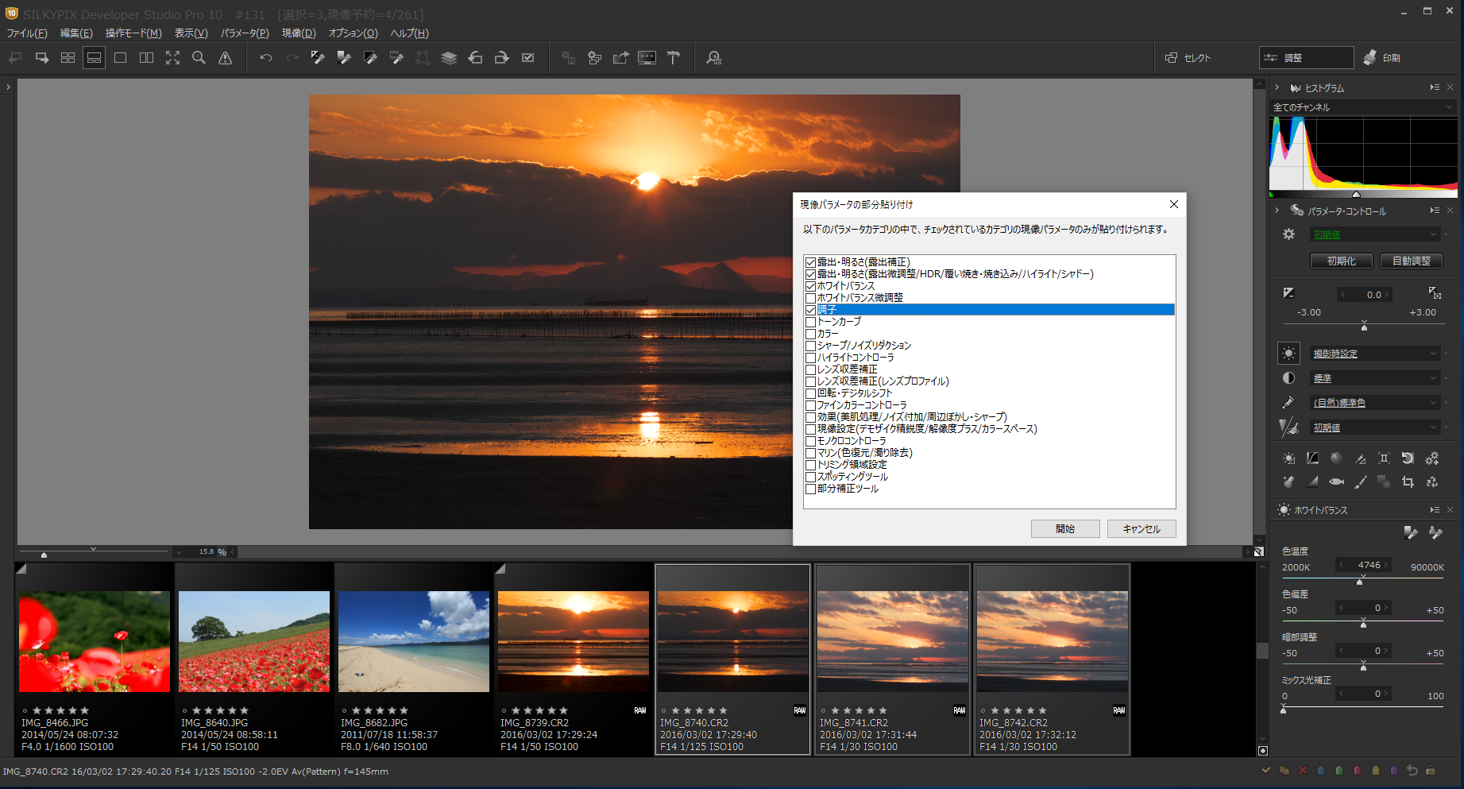Open the (自然)標準色 color dropdown

(1374, 403)
